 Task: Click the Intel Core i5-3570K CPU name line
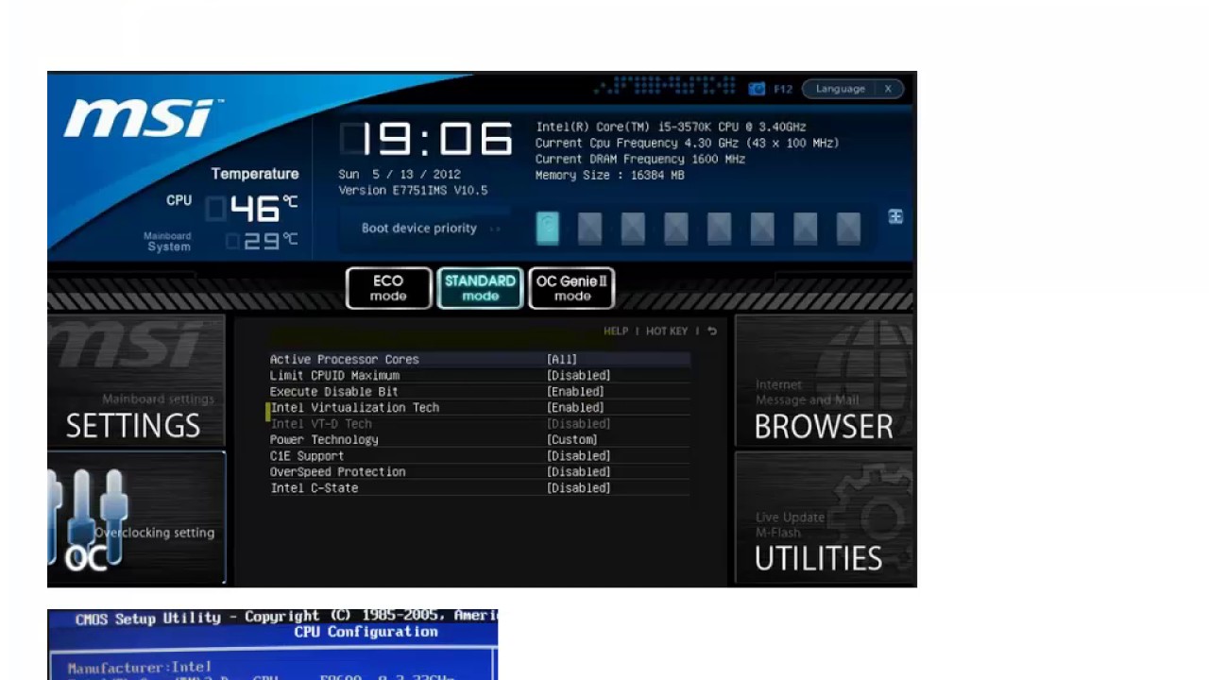671,127
